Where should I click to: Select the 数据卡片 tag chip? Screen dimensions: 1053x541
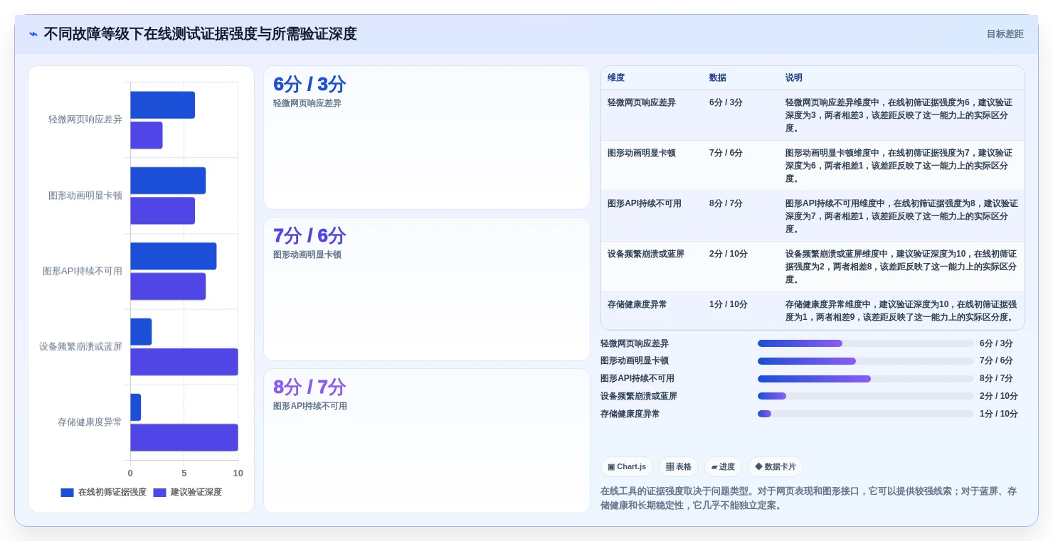click(x=776, y=466)
